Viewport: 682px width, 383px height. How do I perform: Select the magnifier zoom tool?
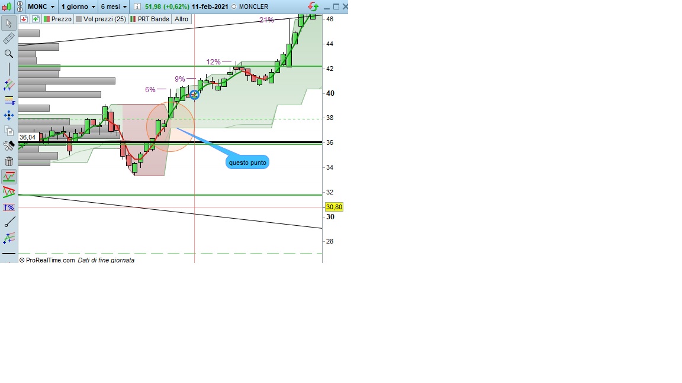tap(9, 54)
